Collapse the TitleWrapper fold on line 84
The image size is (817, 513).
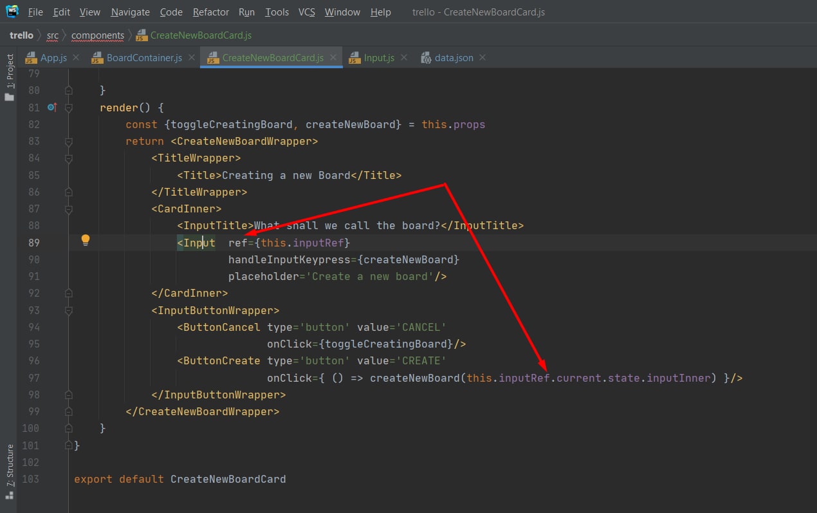tap(69, 158)
